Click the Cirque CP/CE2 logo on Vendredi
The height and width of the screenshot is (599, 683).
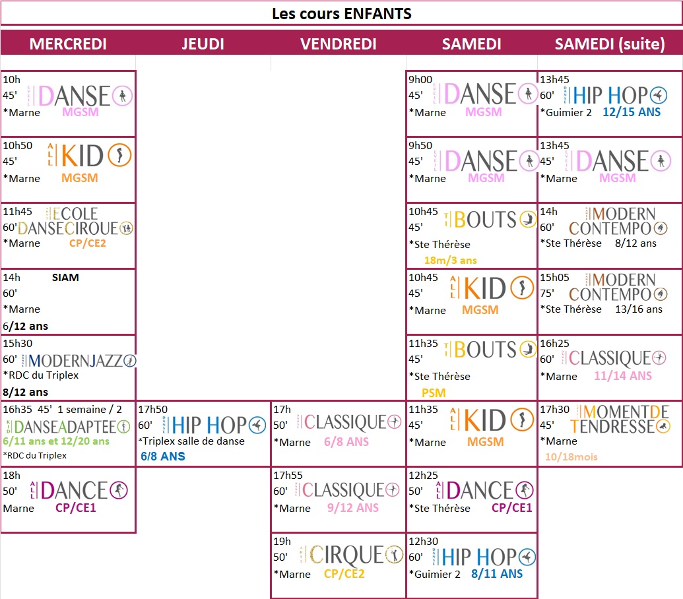coord(346,555)
